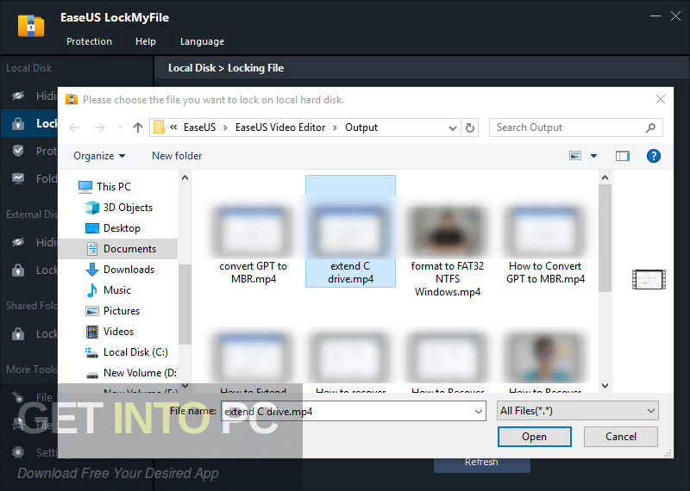Screen dimensions: 690x491
Task: Go back in the file dialog
Action: 74,127
